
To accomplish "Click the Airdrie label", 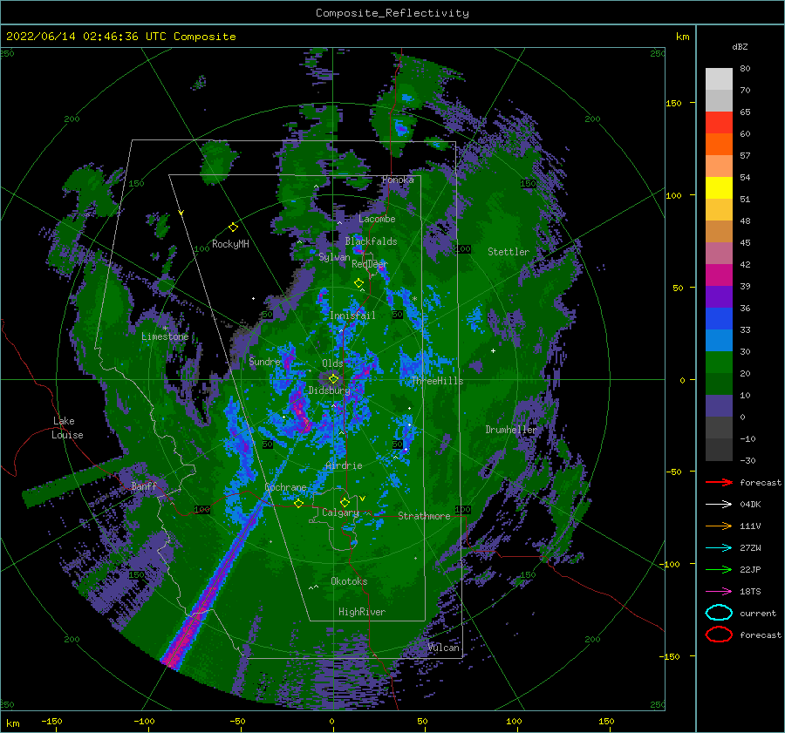I will (344, 465).
